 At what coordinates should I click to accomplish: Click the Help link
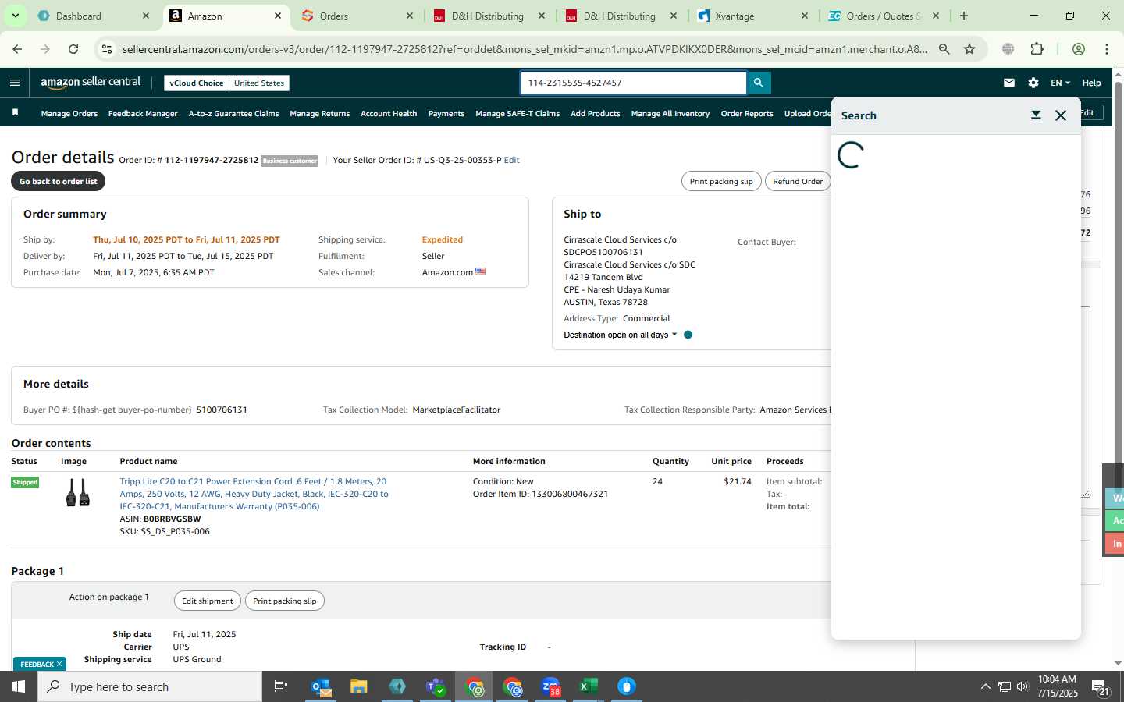point(1091,83)
